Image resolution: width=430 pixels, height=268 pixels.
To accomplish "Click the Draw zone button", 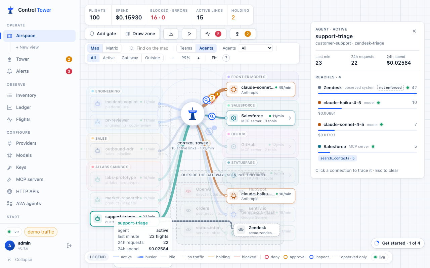I will [x=140, y=34].
